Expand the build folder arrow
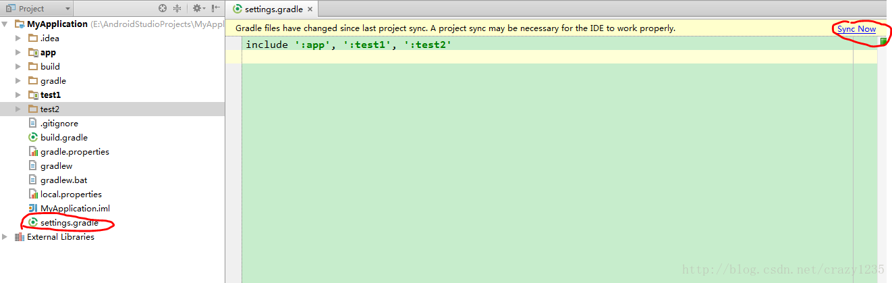This screenshot has height=283, width=892. pyautogui.click(x=18, y=66)
